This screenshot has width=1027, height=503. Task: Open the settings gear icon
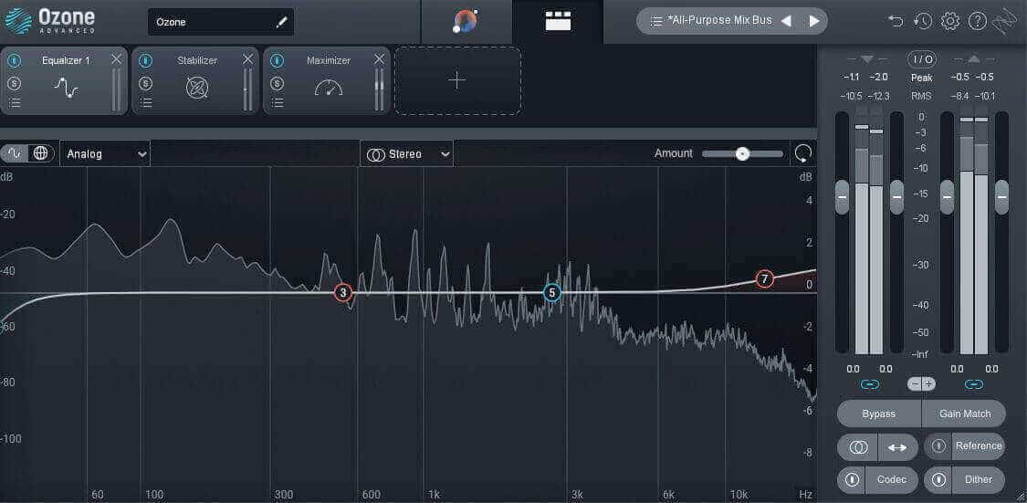949,21
